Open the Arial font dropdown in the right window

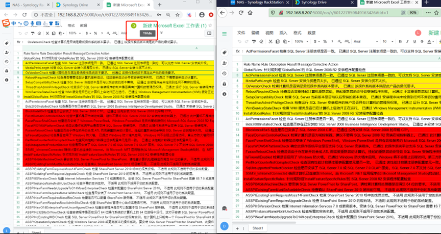(365, 42)
